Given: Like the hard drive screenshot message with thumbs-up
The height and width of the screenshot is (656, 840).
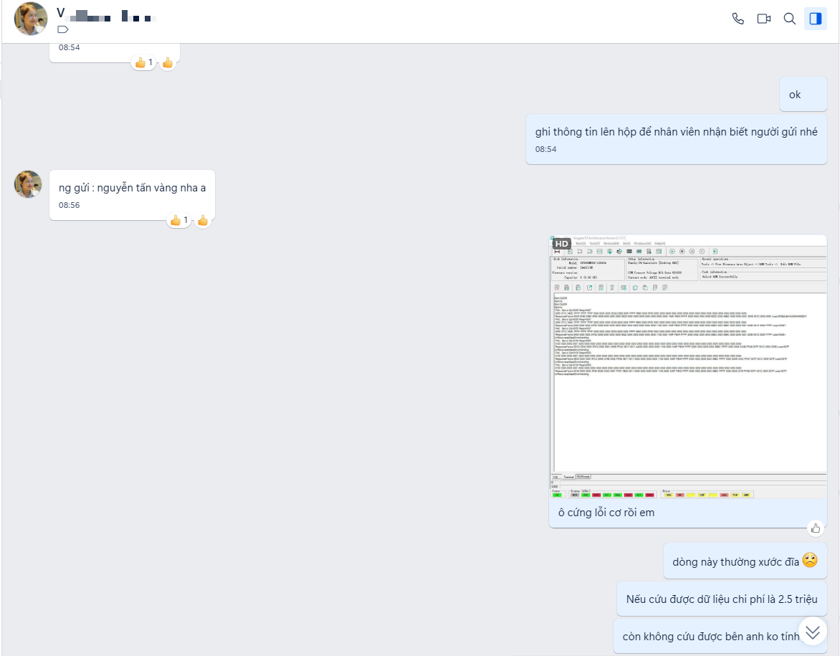Looking at the screenshot, I should (x=816, y=528).
